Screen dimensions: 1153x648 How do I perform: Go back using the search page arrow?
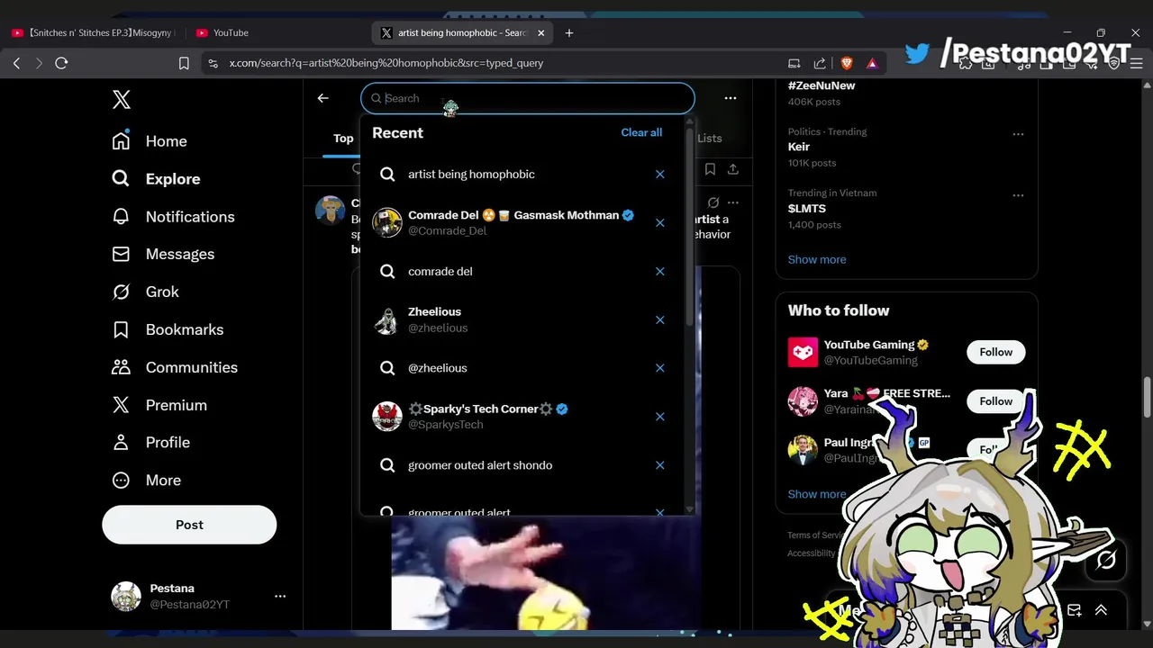(322, 98)
